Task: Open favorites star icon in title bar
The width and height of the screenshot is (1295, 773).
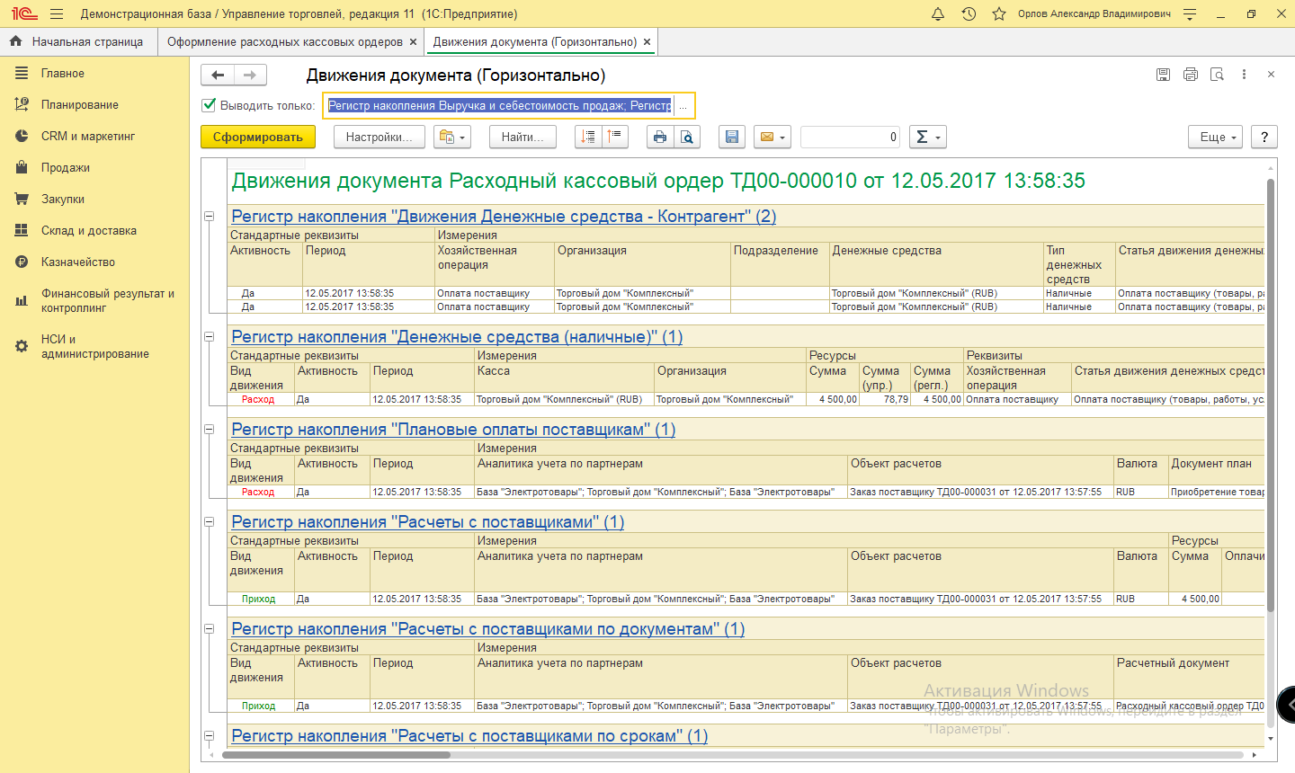Action: tap(999, 13)
